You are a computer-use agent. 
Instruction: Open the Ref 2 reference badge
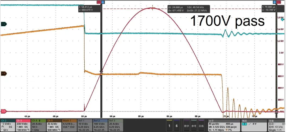(100, 125)
